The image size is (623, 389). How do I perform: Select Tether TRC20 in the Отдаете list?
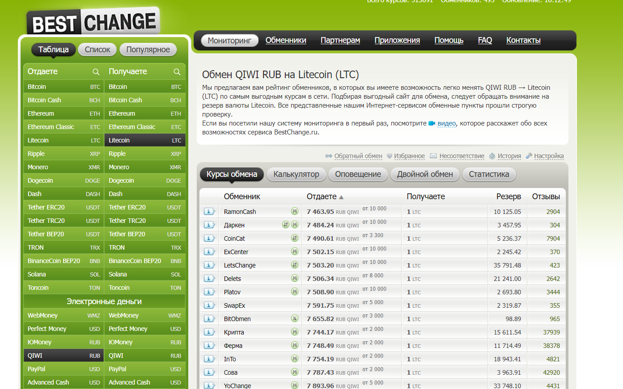pos(64,221)
